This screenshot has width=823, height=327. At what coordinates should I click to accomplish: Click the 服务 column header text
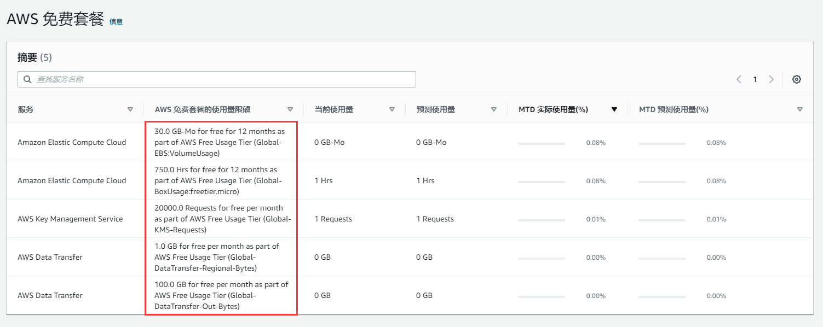click(x=26, y=109)
